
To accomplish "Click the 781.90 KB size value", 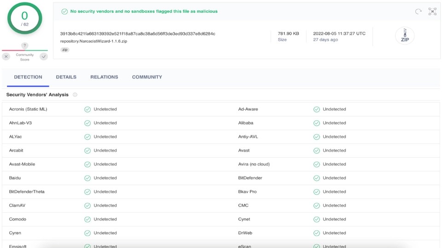I will (x=288, y=34).
